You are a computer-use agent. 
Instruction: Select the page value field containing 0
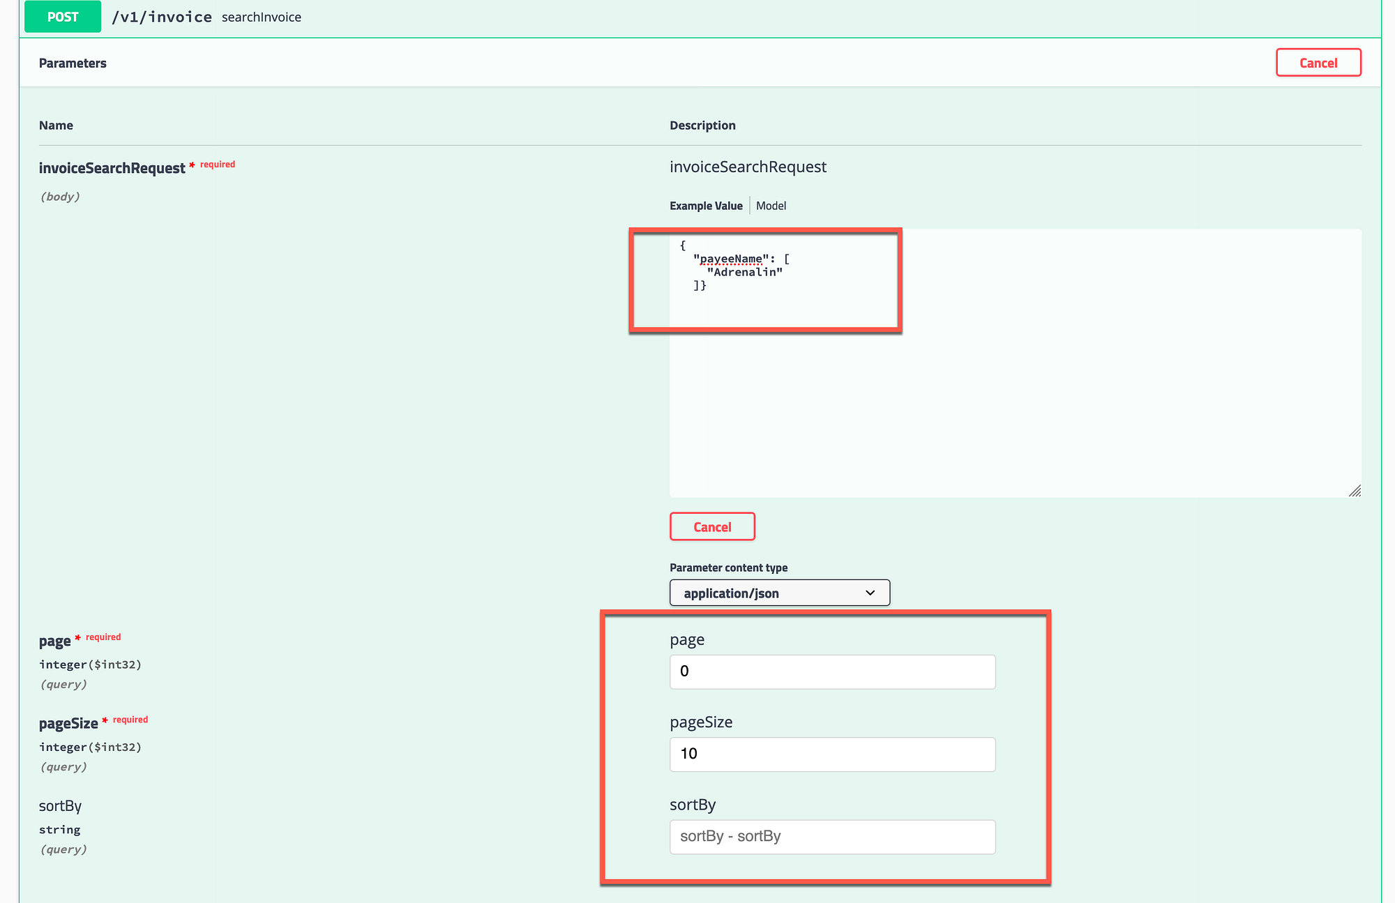831,671
